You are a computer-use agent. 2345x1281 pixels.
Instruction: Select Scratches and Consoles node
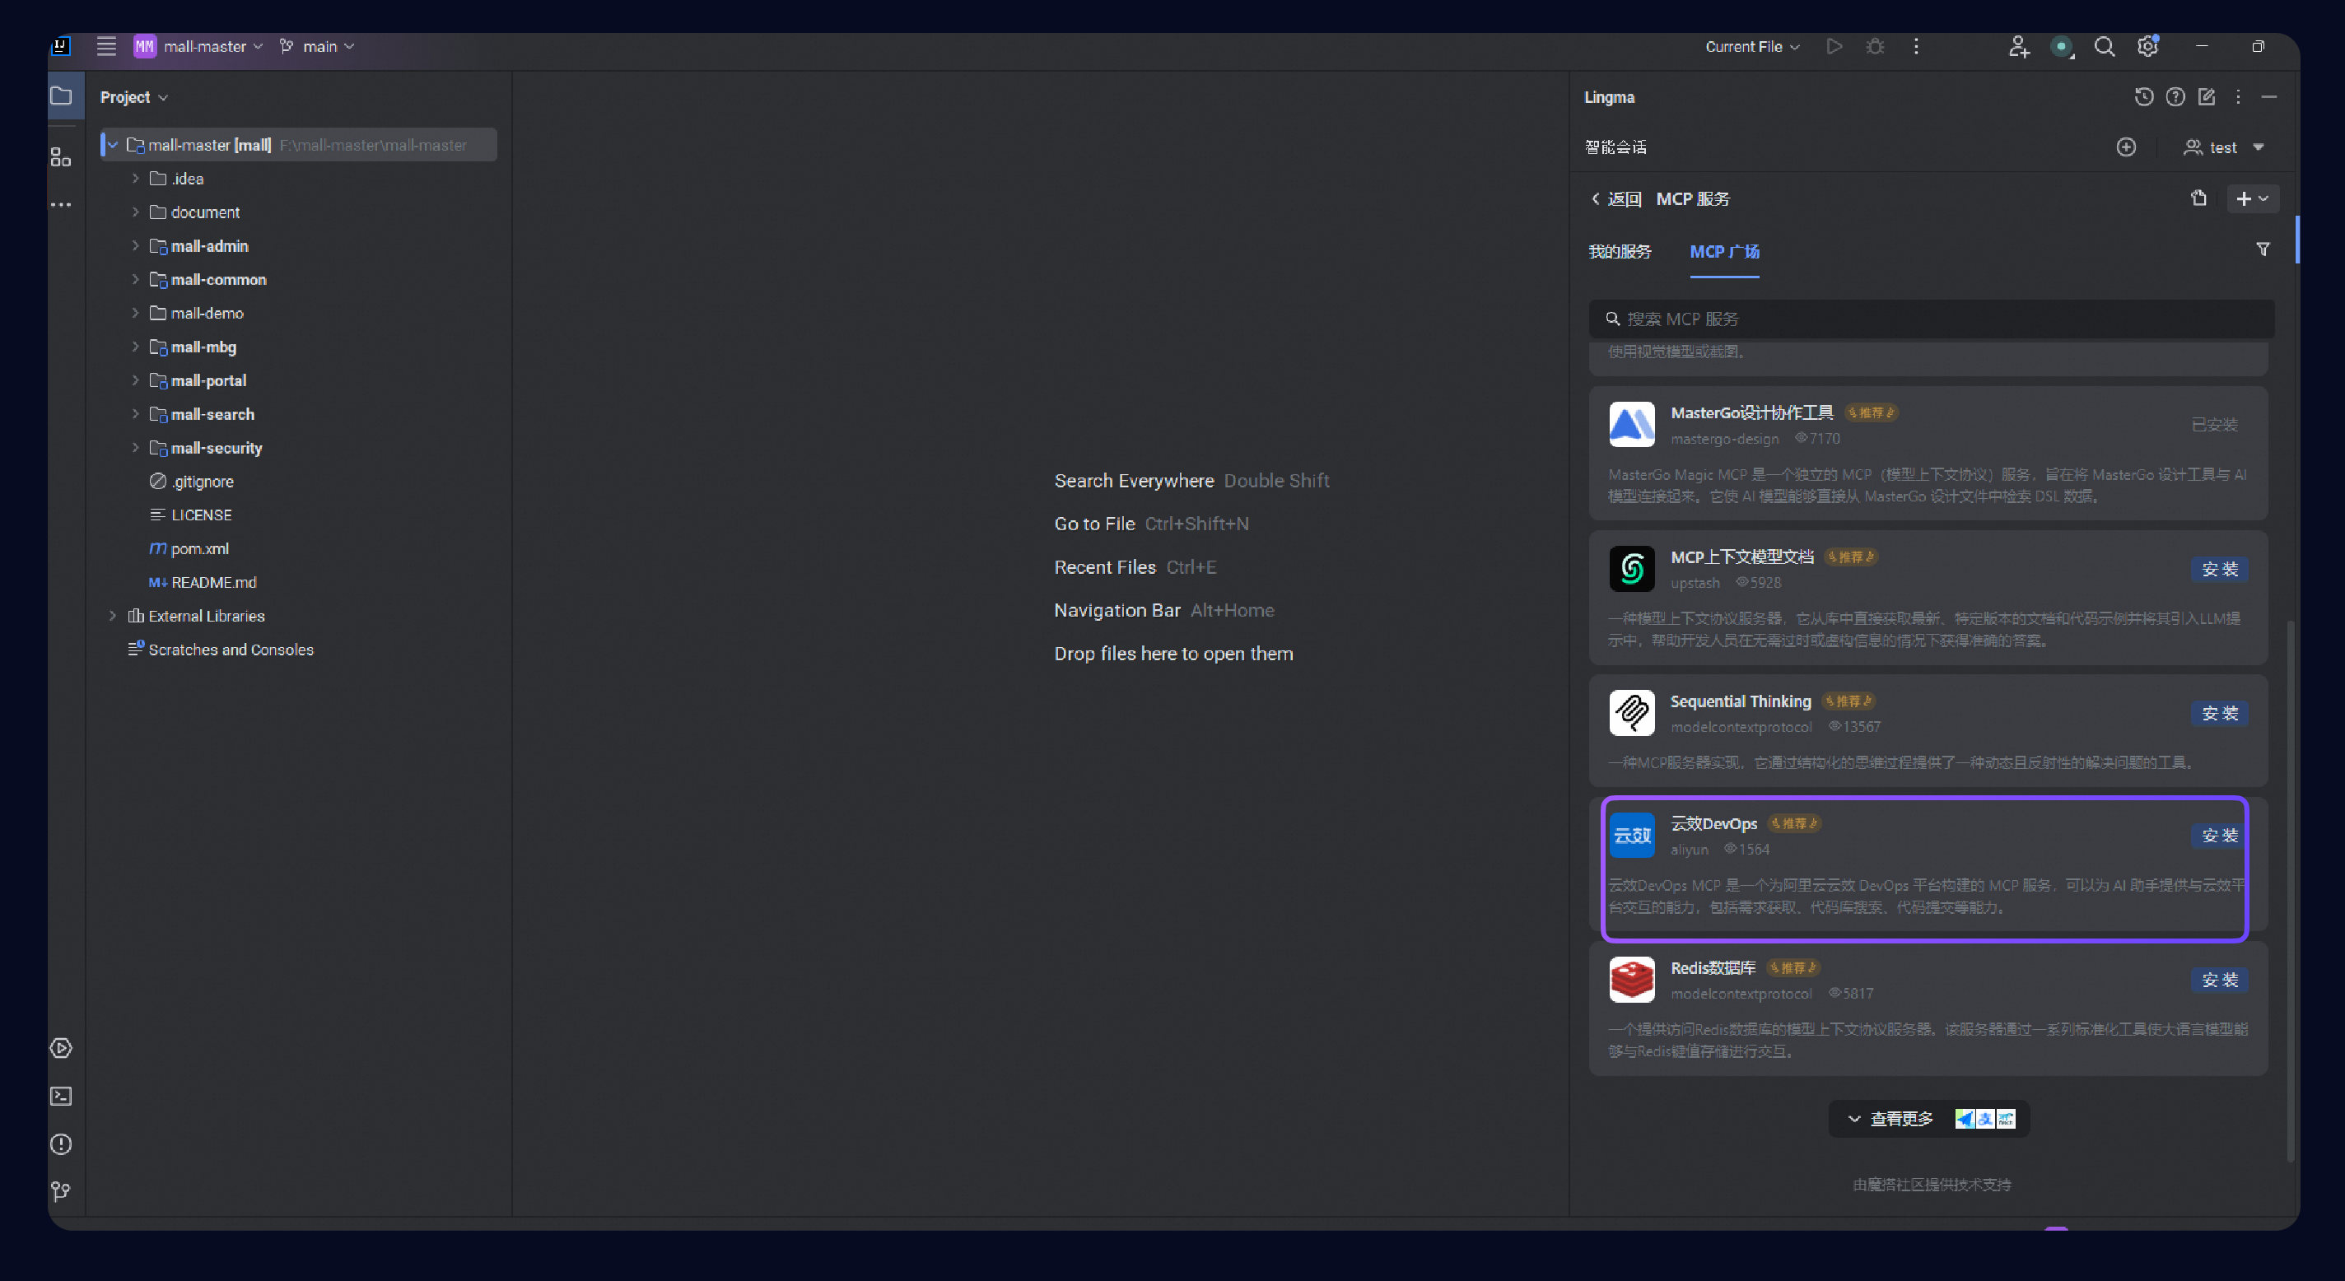coord(231,650)
